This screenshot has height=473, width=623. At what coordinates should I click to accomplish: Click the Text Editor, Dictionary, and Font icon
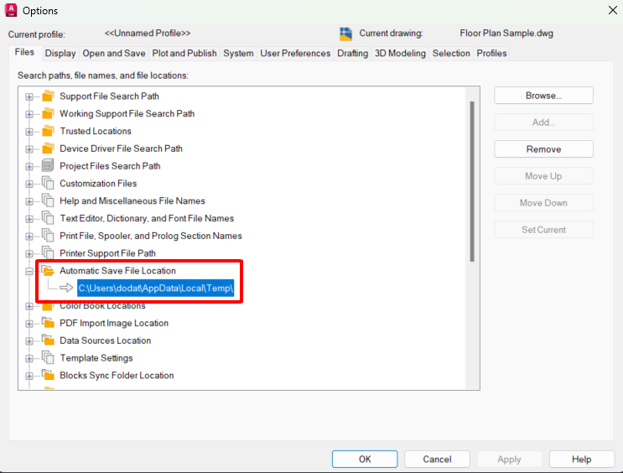point(48,218)
